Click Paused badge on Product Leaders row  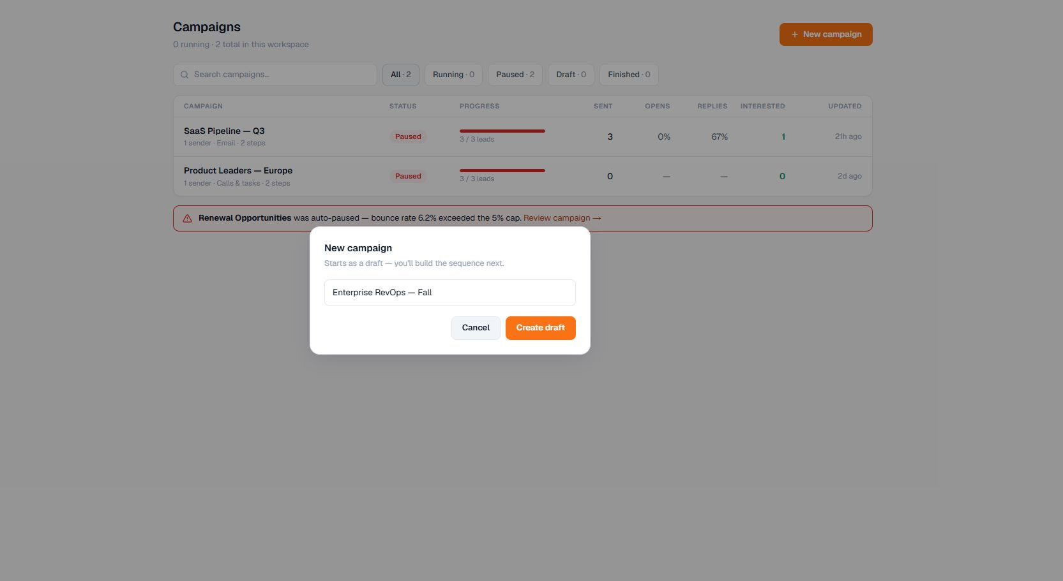408,176
